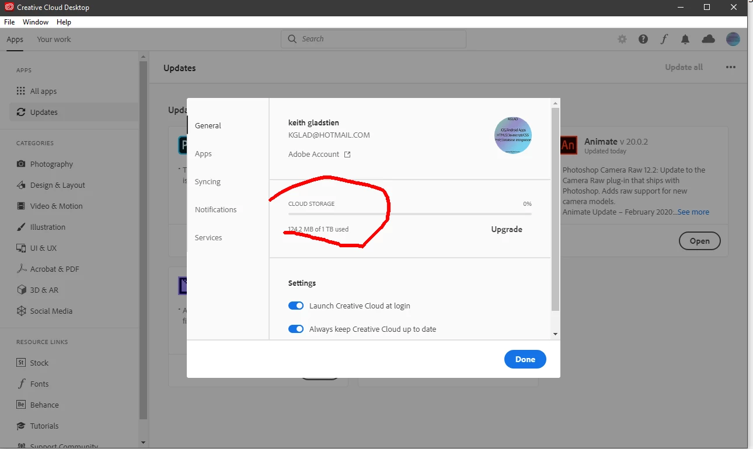
Task: Click the dialog scrollbar up arrow
Action: point(555,103)
